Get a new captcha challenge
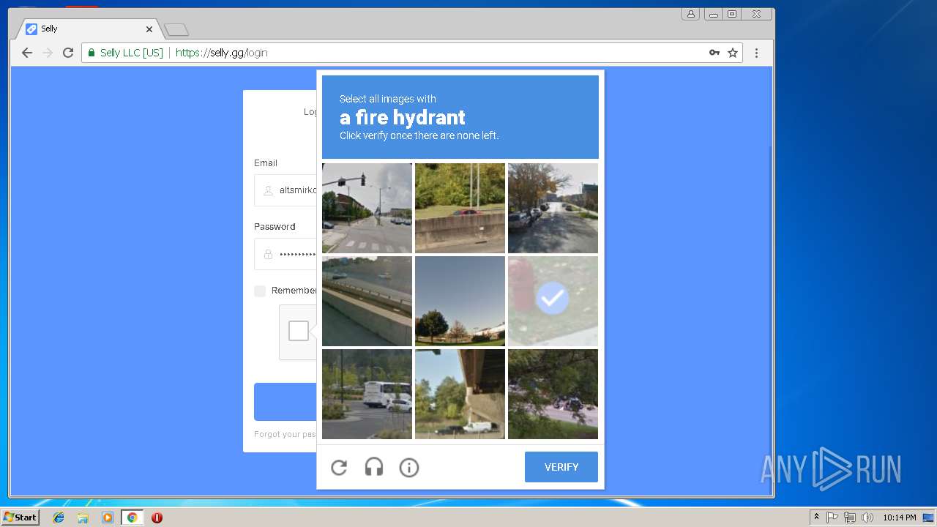Image resolution: width=937 pixels, height=527 pixels. pyautogui.click(x=339, y=467)
